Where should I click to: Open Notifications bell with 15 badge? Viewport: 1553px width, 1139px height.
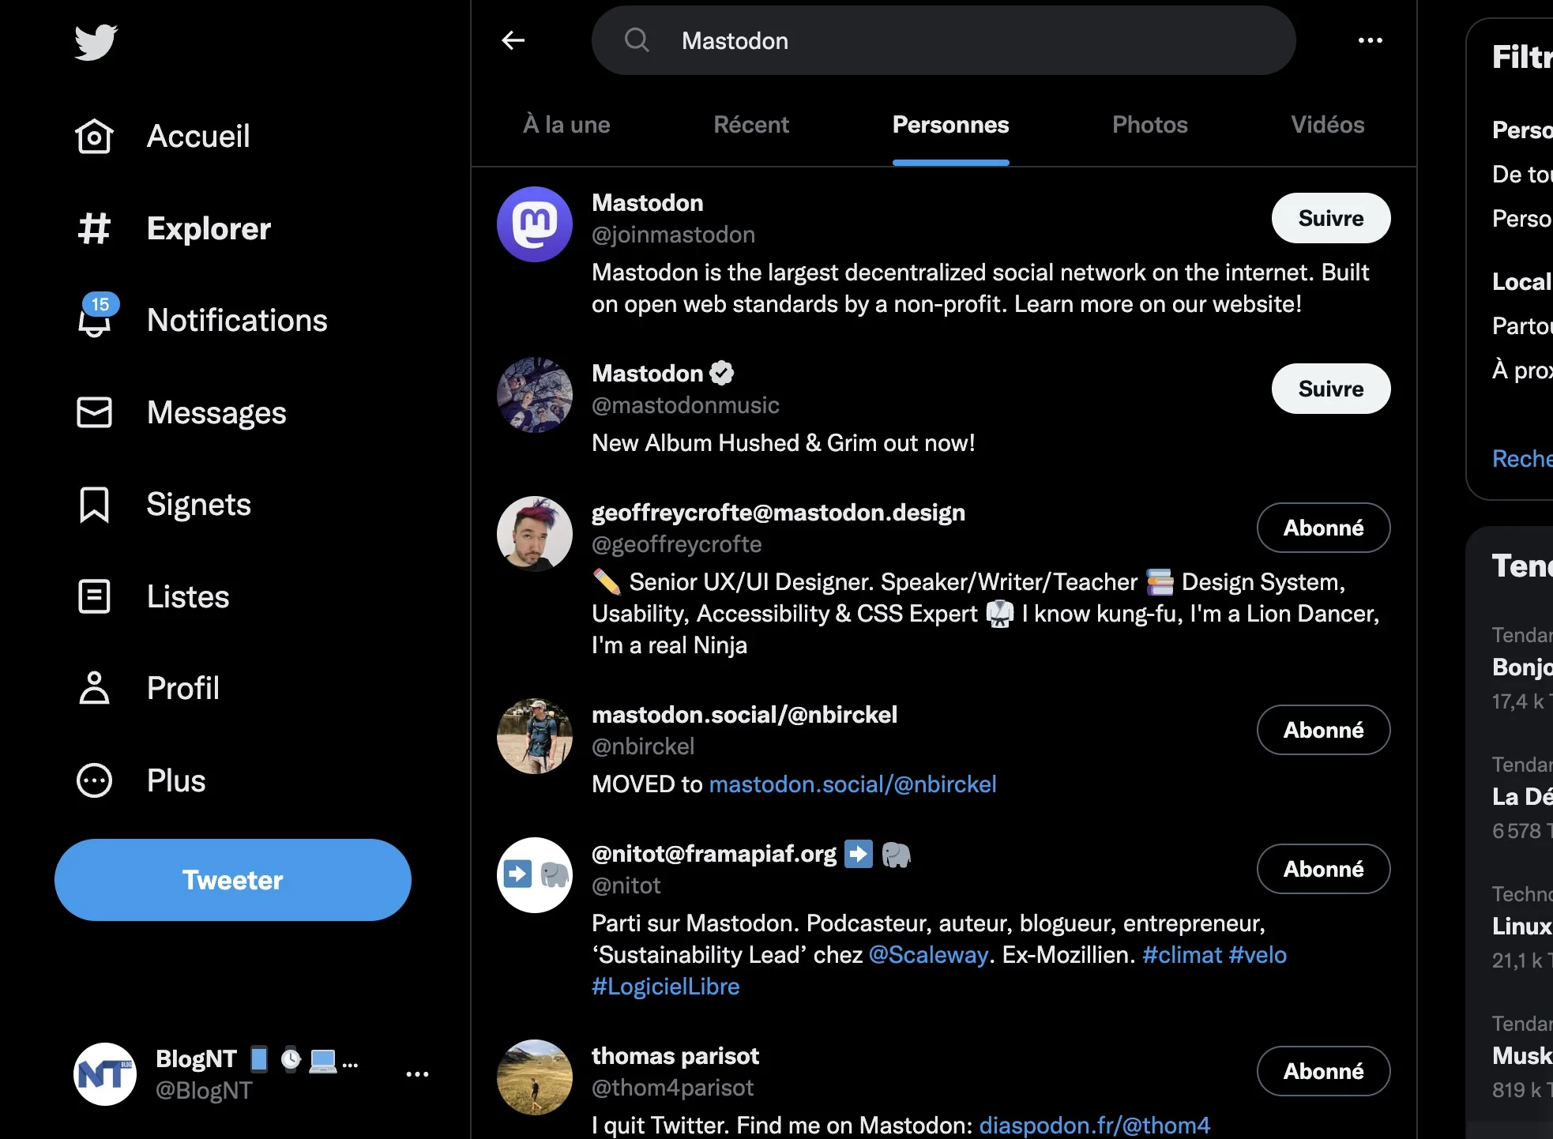click(x=95, y=319)
